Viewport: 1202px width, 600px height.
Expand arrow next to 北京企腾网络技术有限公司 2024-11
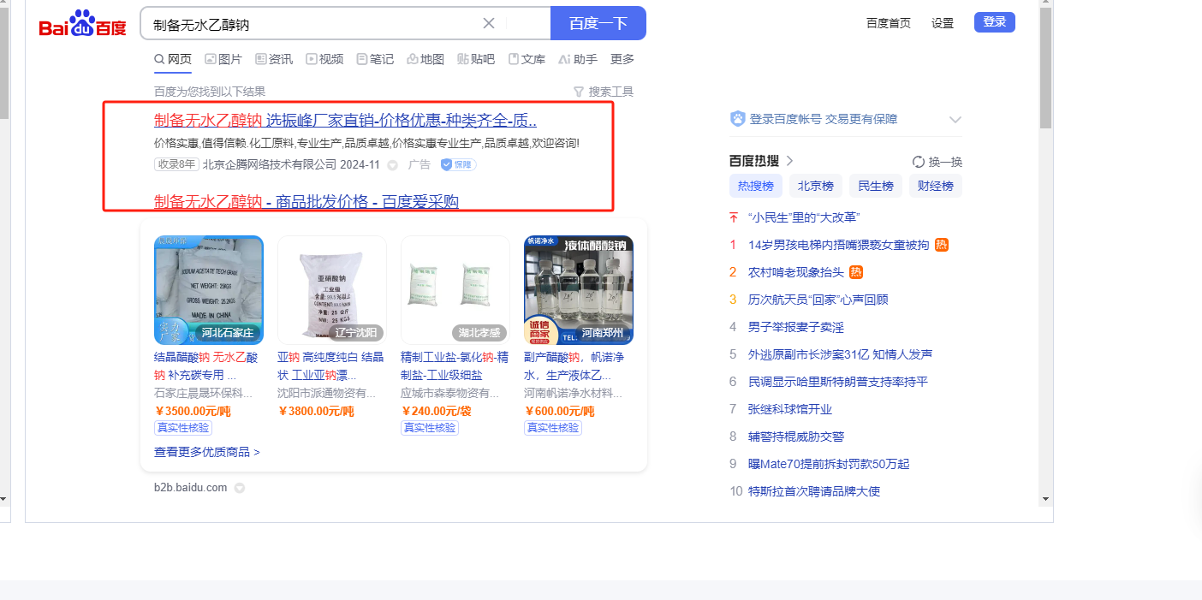tap(393, 165)
